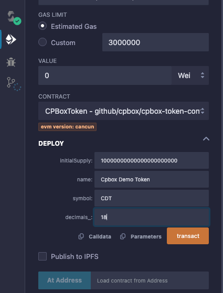The image size is (223, 293).
Task: Open the Git source control icon
Action: click(x=13, y=84)
